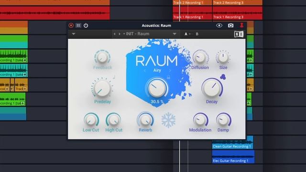
Task: Click the Native Instruments NI logo
Action: tap(239, 34)
